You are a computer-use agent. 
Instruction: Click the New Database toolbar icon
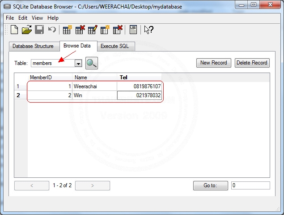coord(14,30)
